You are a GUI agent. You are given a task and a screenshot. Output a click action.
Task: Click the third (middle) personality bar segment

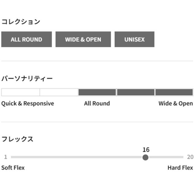[x=97, y=92]
